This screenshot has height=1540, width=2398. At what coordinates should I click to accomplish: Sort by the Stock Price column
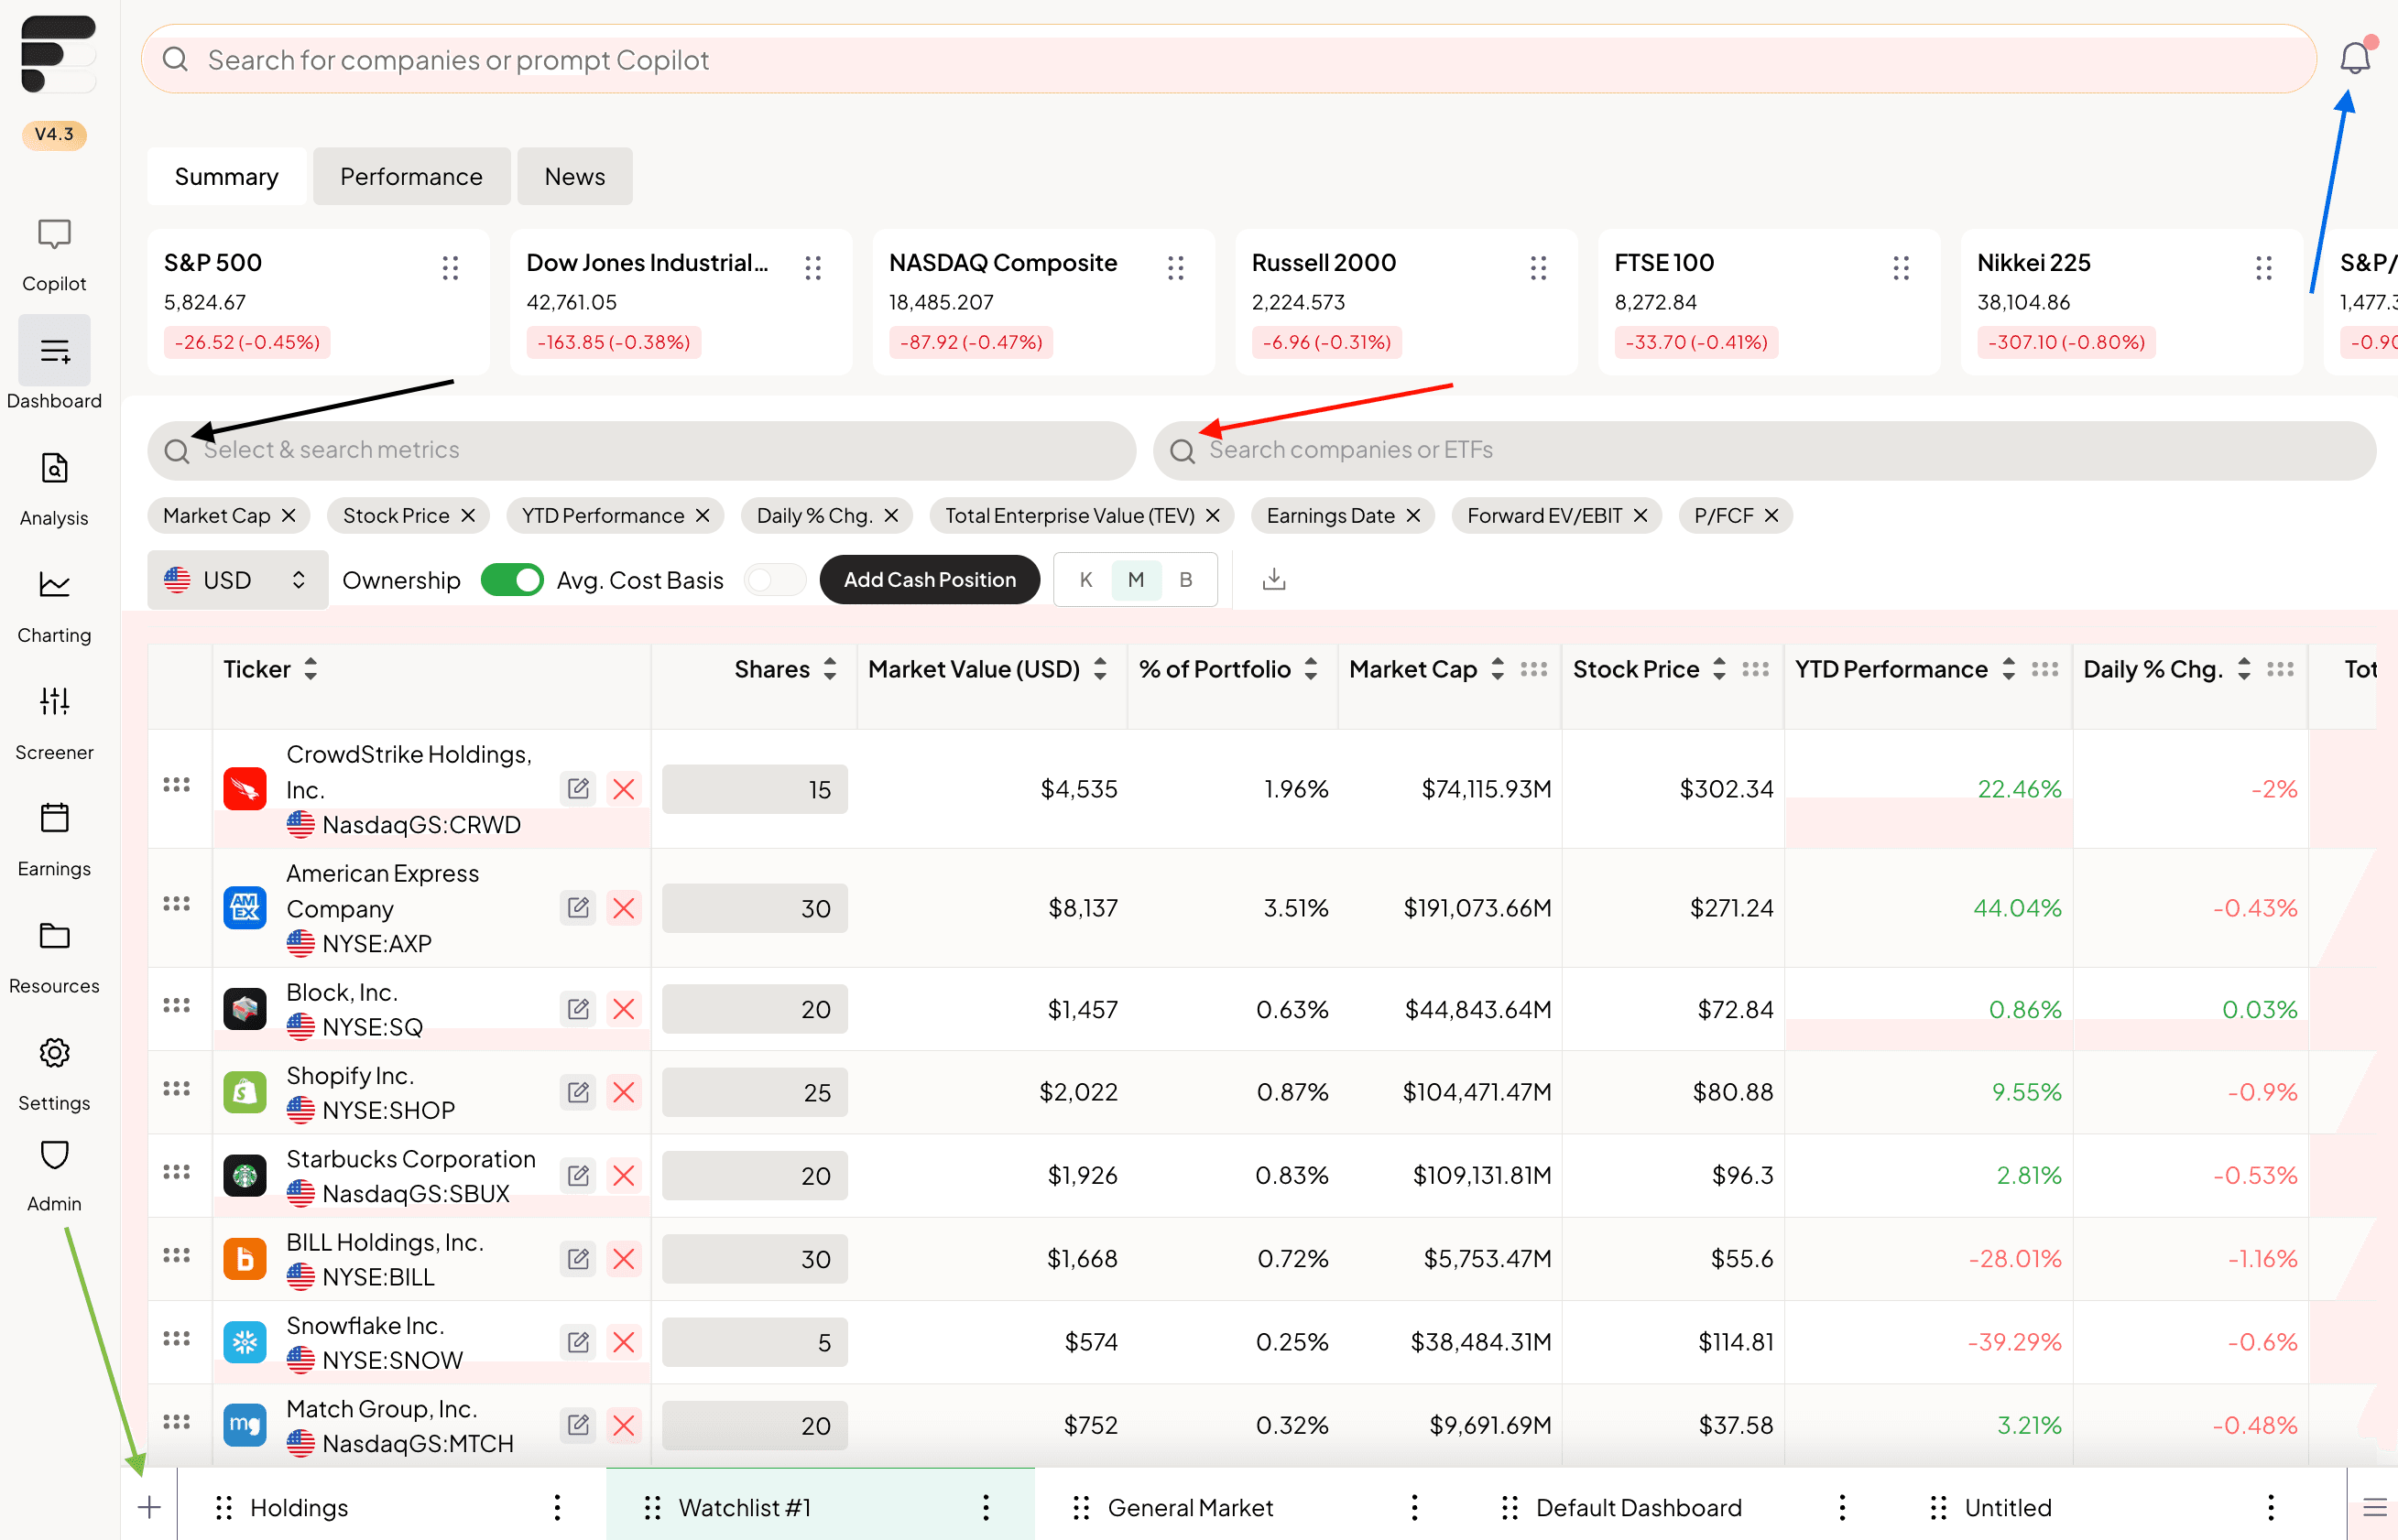coord(1718,669)
